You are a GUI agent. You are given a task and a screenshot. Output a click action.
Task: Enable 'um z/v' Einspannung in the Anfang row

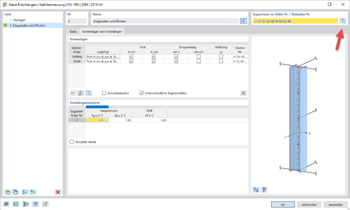coord(198,57)
